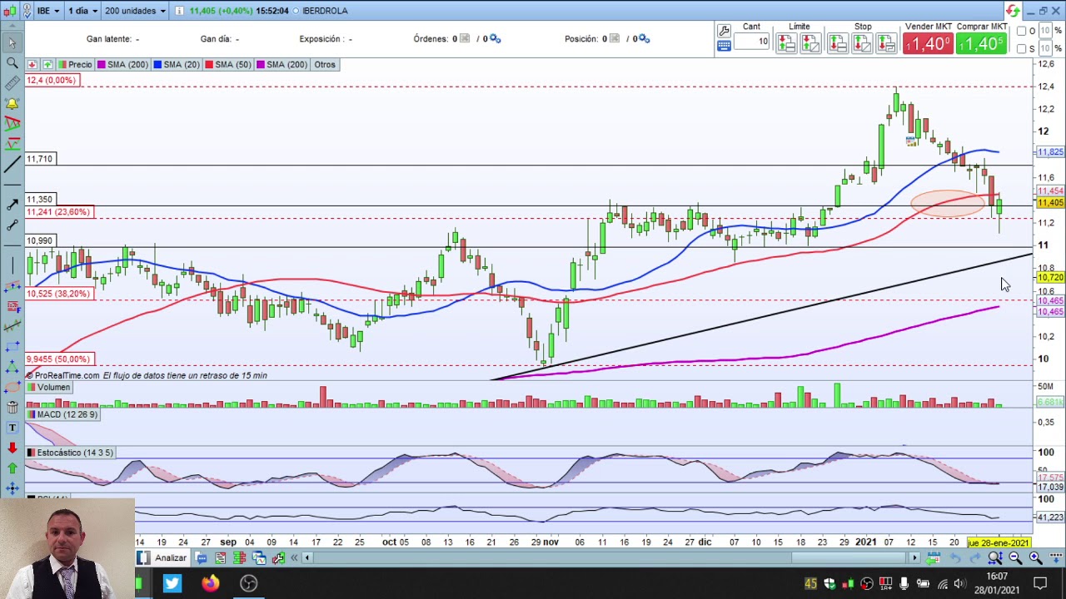Toggle the radio button beside IBERDROLA
Image resolution: width=1066 pixels, height=599 pixels.
coord(296,11)
